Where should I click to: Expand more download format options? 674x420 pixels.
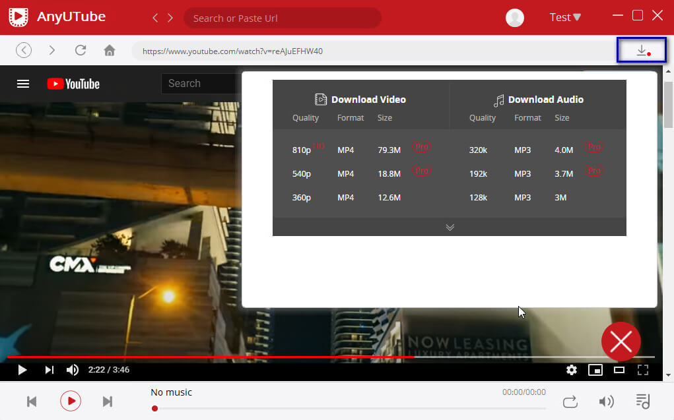(450, 227)
